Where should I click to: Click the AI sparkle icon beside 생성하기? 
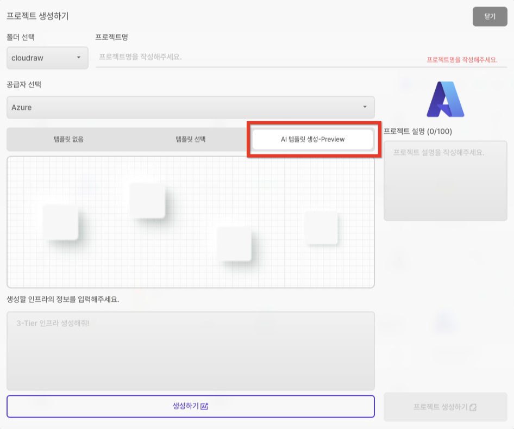[x=205, y=406]
